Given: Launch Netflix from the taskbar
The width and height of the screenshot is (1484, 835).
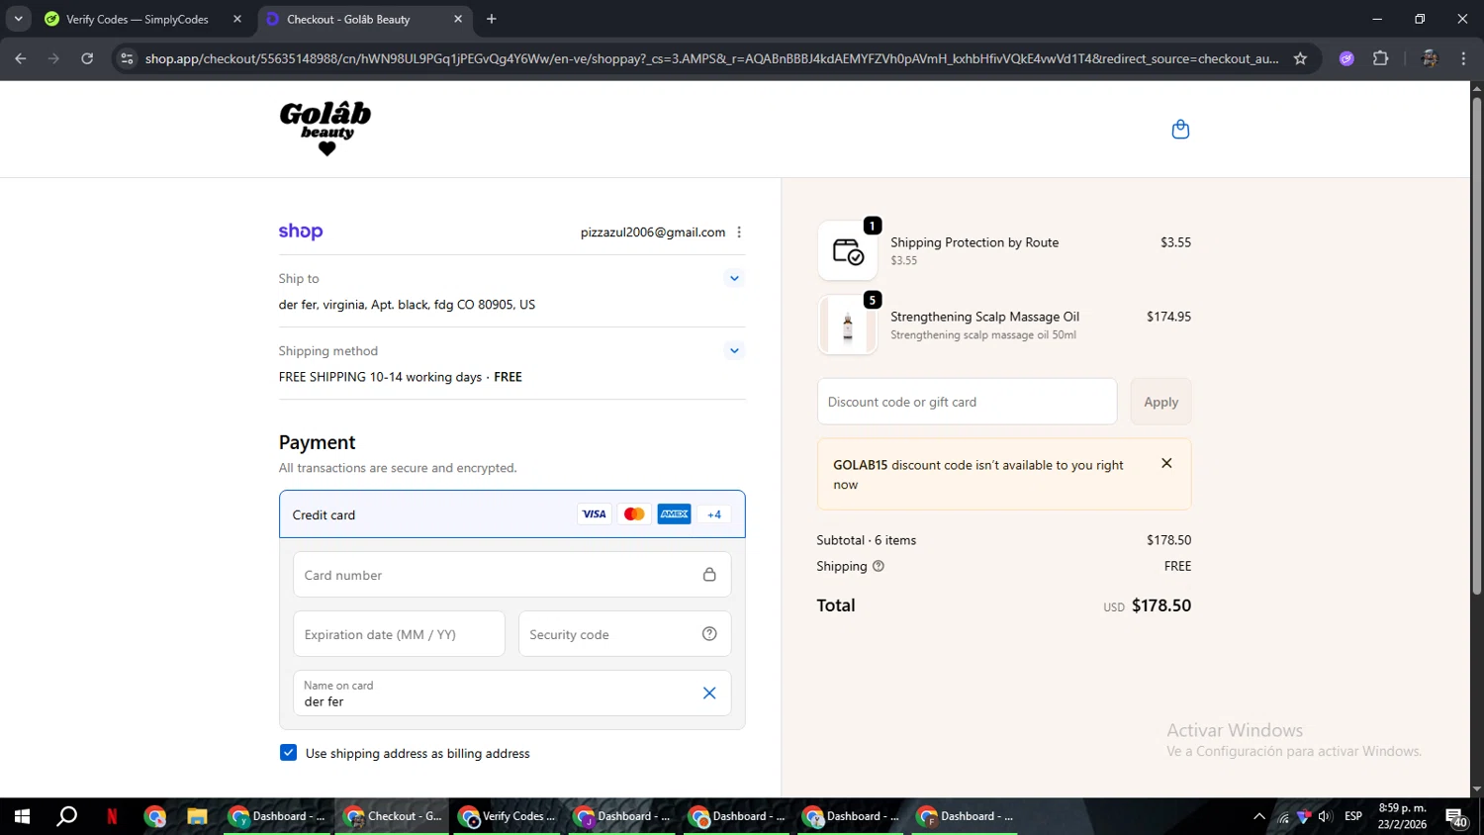Looking at the screenshot, I should 112,816.
